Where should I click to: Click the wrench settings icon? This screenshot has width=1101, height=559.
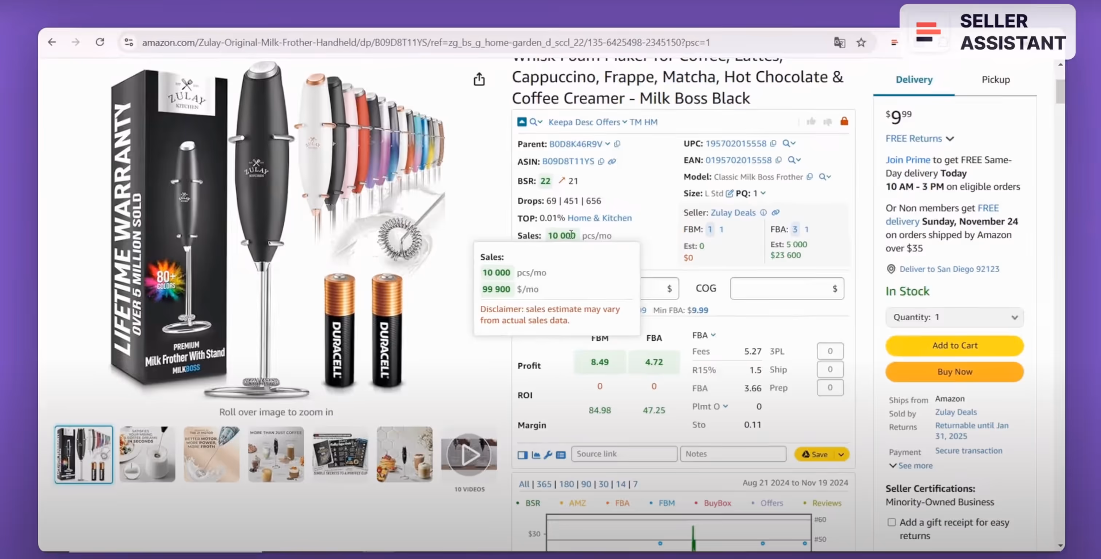click(548, 455)
